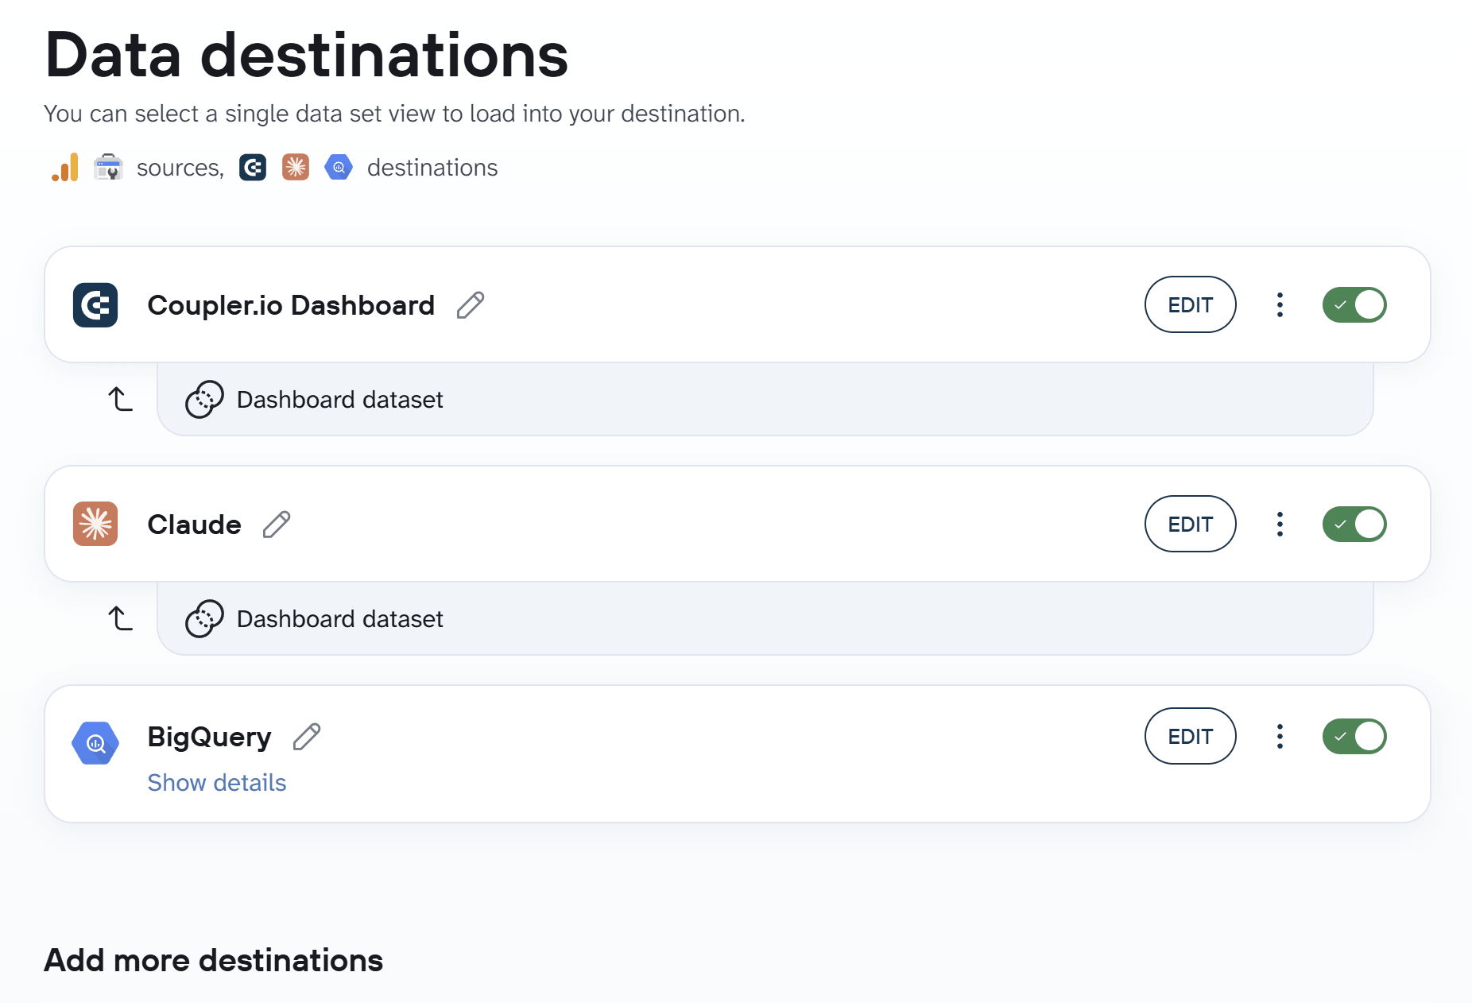Edit the Claude destination
Image resolution: width=1472 pixels, height=1003 pixels.
(1191, 525)
